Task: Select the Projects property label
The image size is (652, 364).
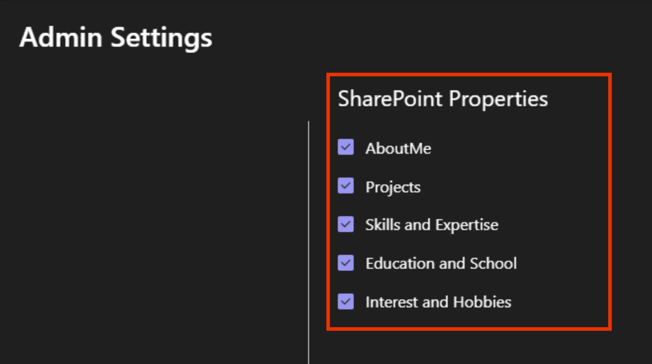Action: pyautogui.click(x=393, y=187)
